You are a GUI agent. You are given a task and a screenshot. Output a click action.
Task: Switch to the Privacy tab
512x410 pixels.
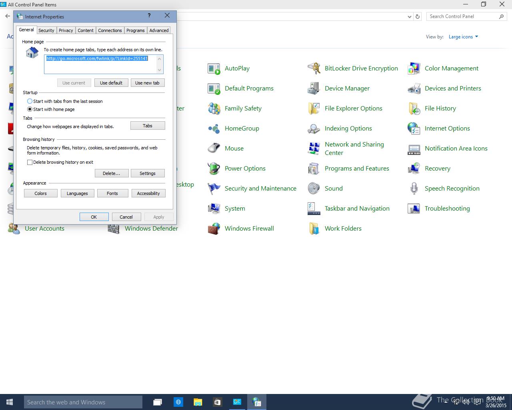pos(66,30)
